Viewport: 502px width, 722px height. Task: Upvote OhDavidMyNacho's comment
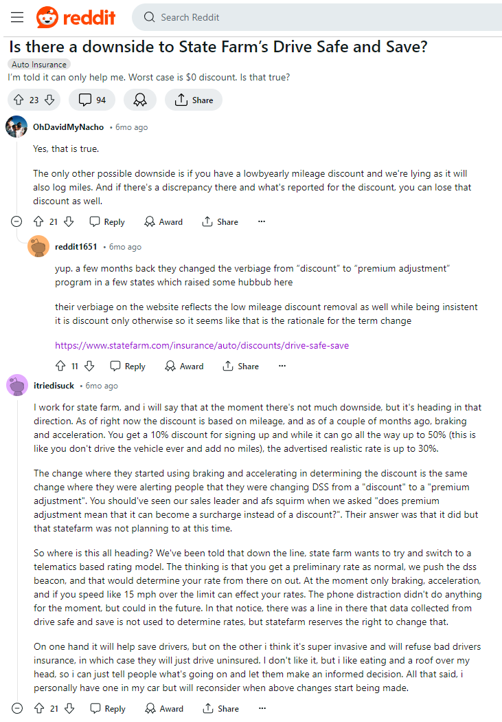(38, 222)
